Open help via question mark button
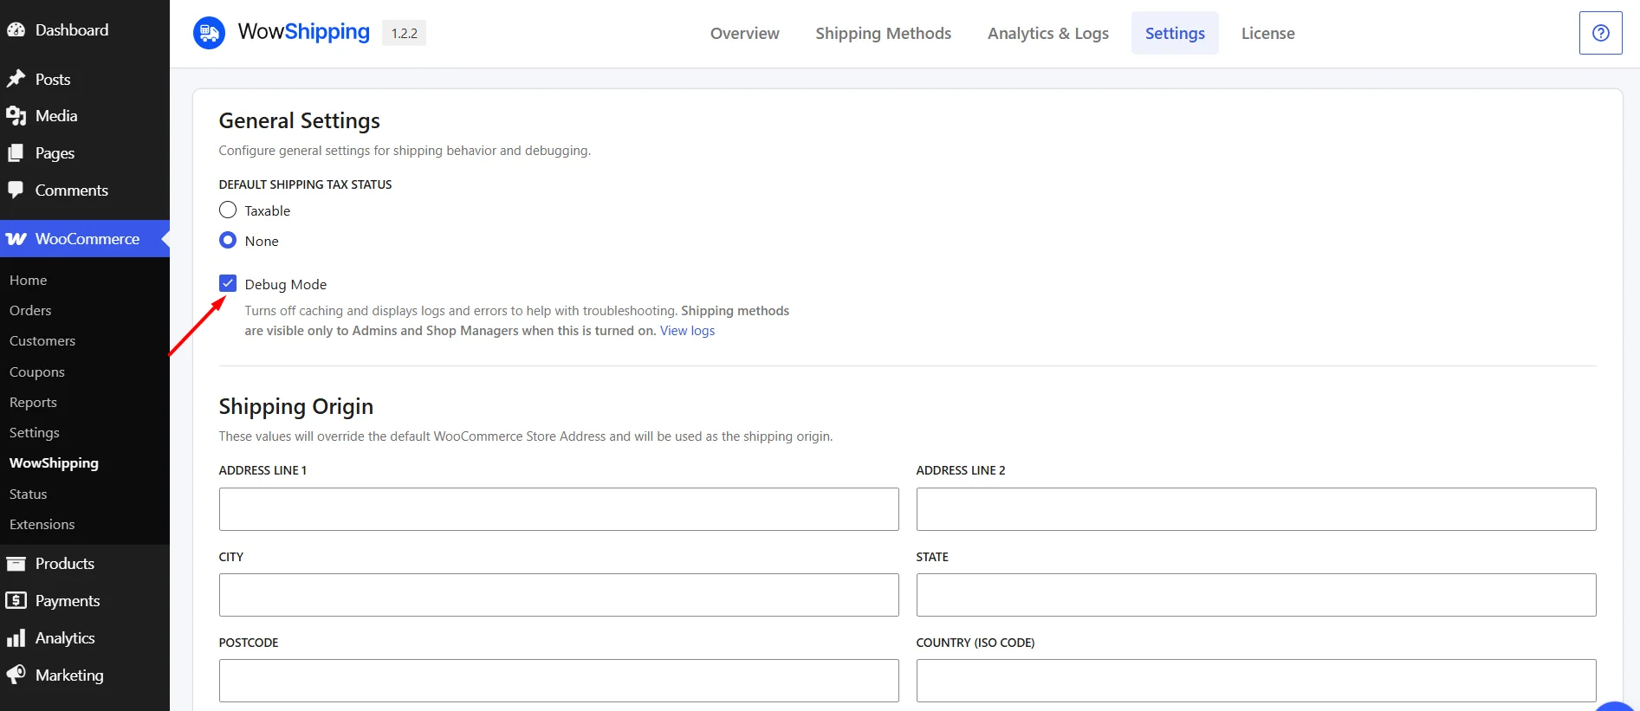 1600,33
